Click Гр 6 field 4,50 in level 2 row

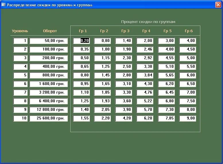pos(188,49)
